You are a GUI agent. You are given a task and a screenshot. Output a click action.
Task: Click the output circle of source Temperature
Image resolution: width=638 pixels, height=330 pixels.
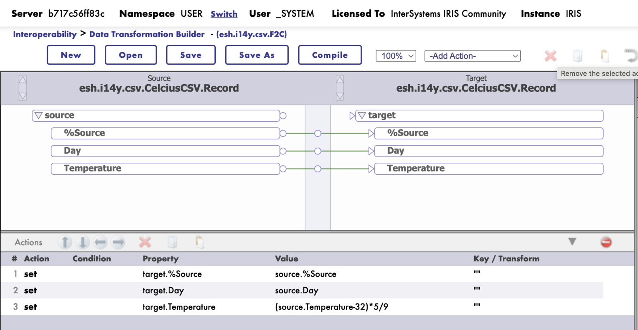pos(283,169)
